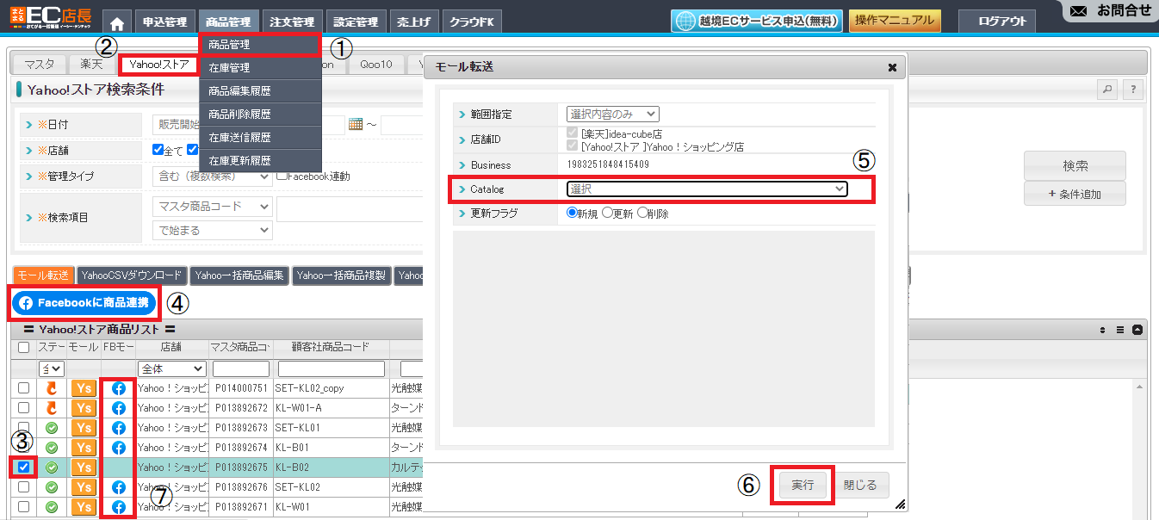
Task: Click Facebook icon for KL-B01 row
Action: pos(119,448)
